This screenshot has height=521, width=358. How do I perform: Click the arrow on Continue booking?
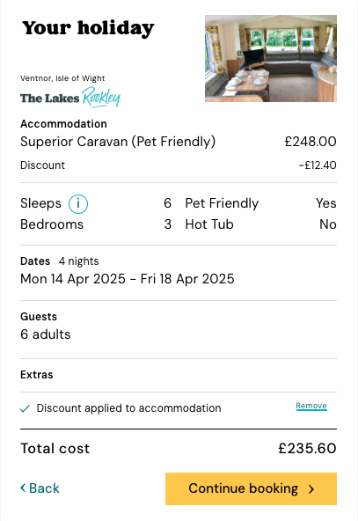(311, 488)
